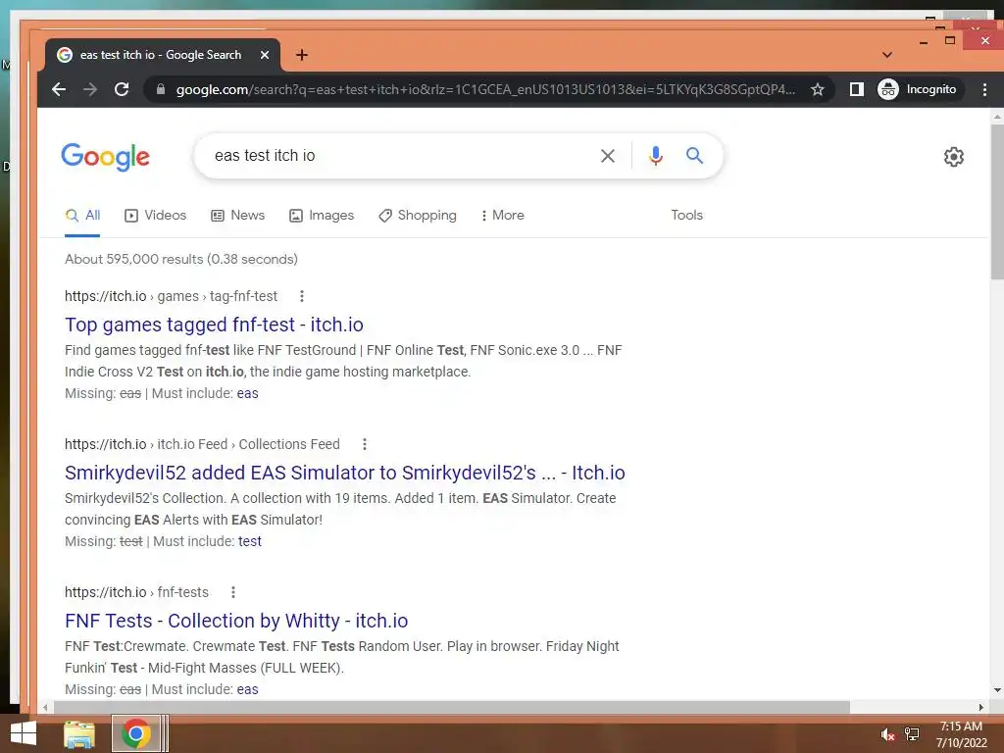Click the address bar URL

(485, 89)
